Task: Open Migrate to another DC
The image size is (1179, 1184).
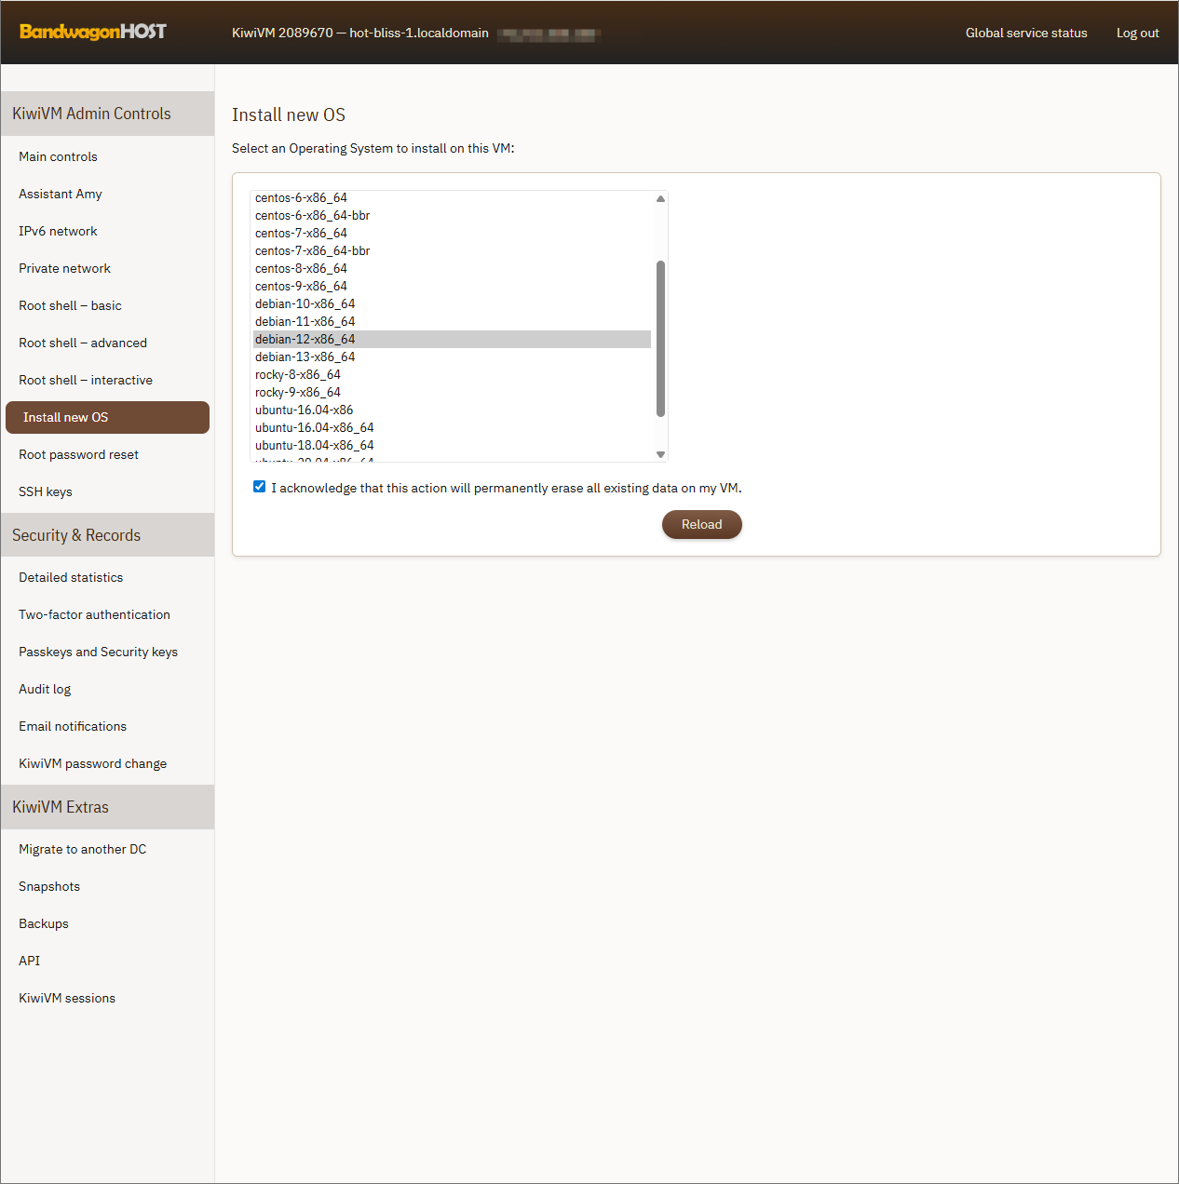Action: (82, 850)
